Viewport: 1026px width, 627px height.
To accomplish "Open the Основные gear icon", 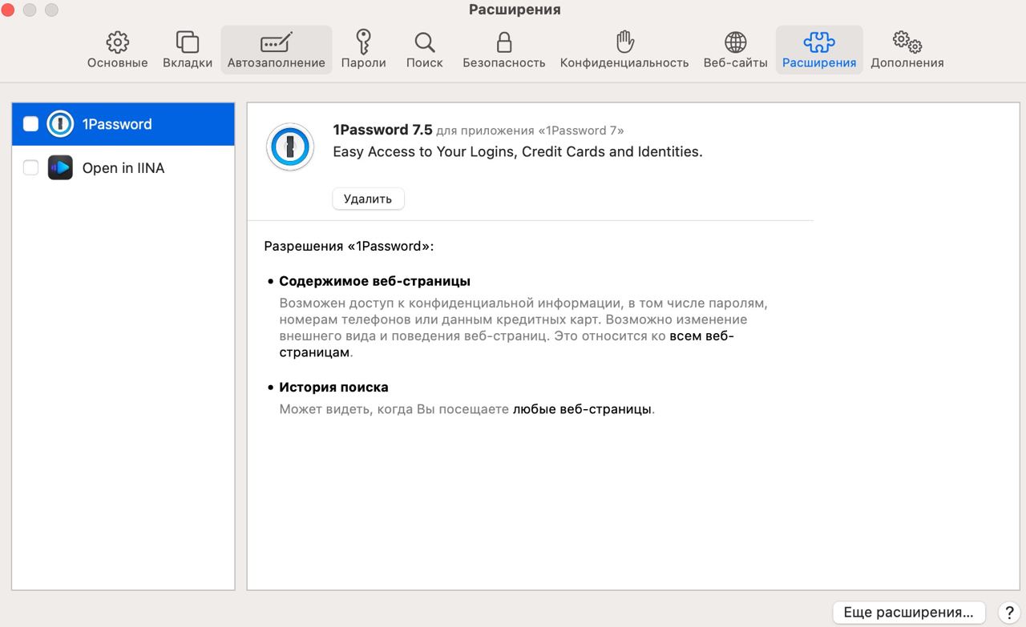I will tap(117, 42).
